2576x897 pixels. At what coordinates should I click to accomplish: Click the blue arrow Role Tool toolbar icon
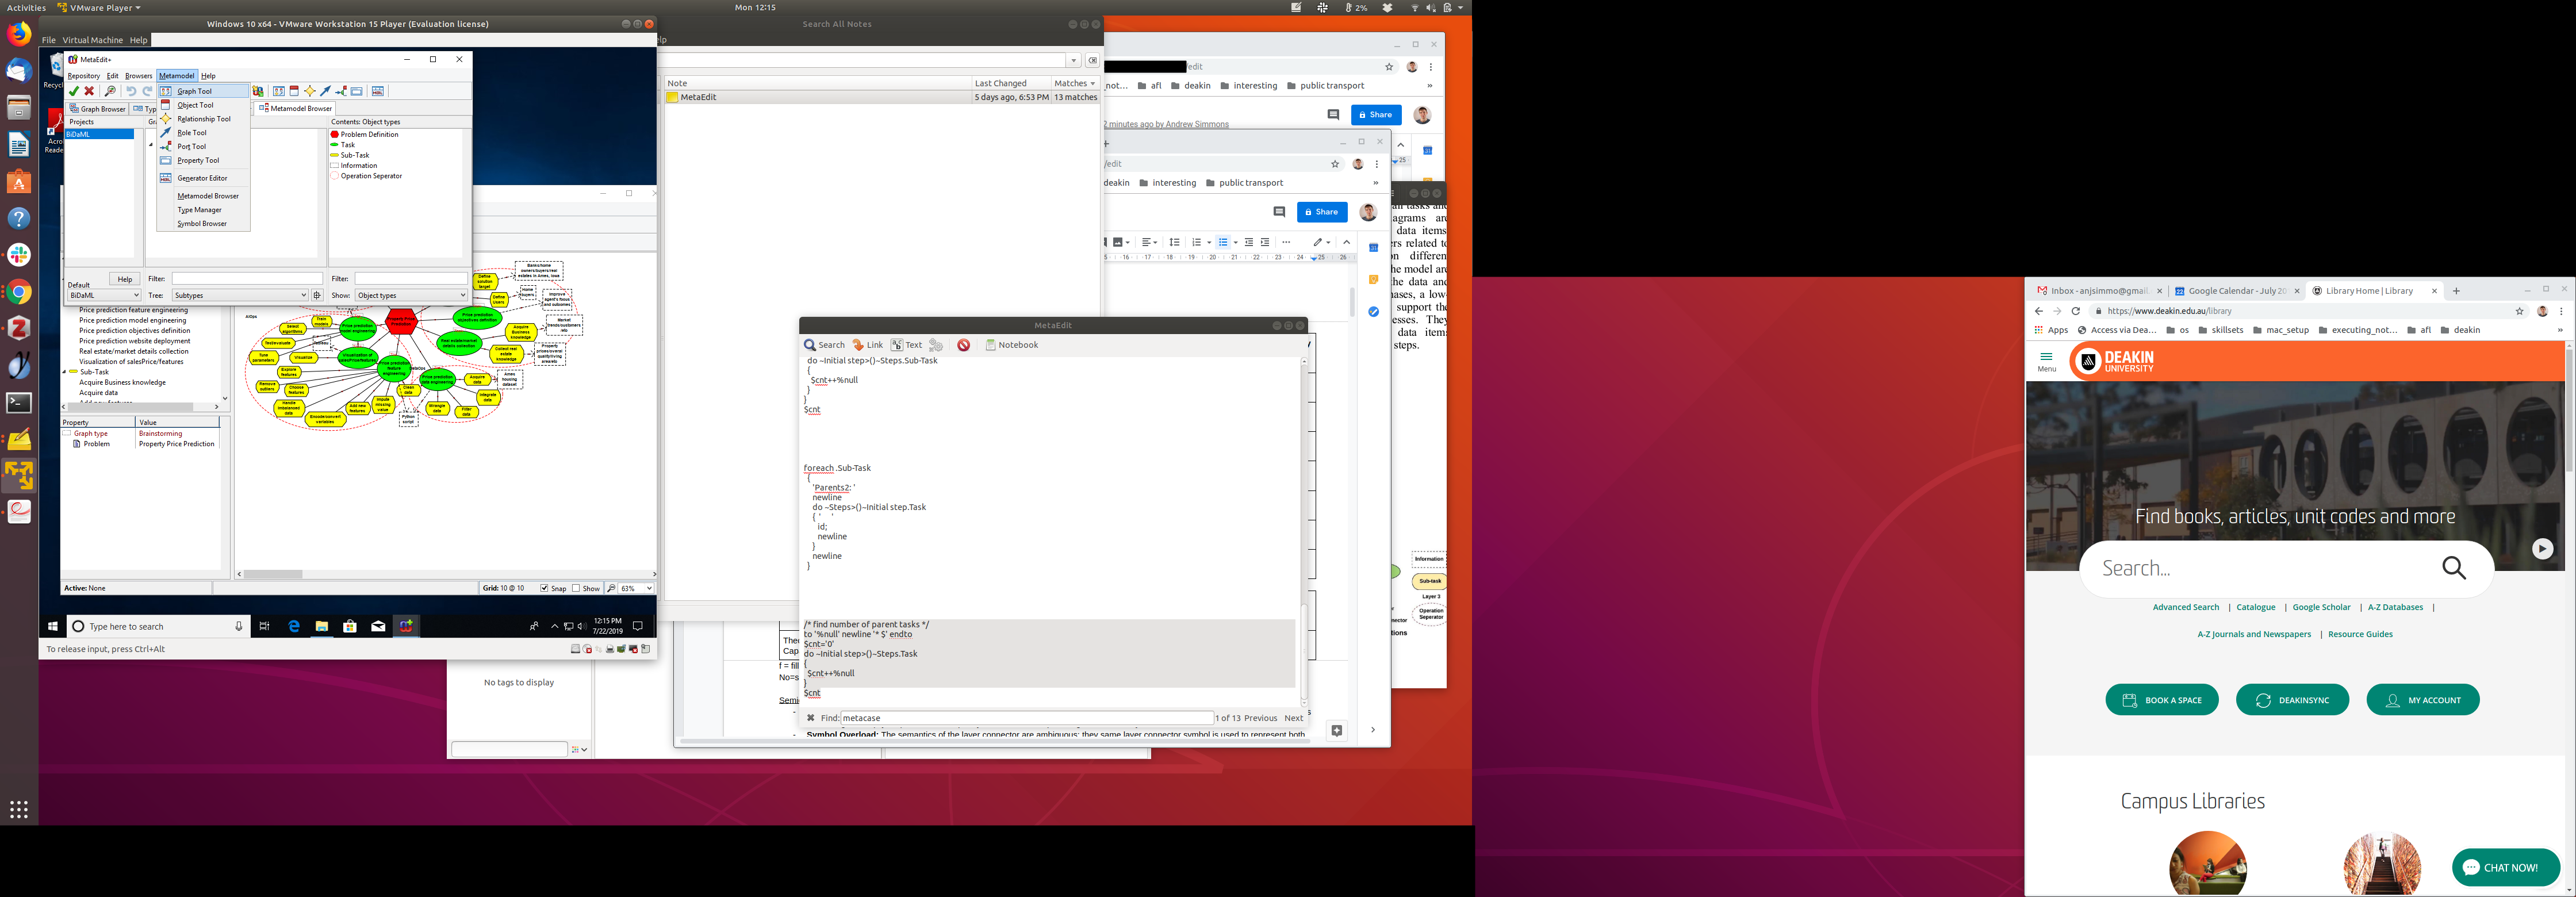click(x=325, y=91)
